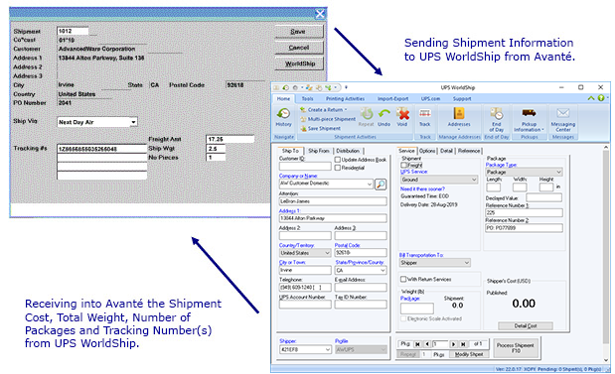
Task: Open the History icon in ribbon
Action: tap(283, 114)
